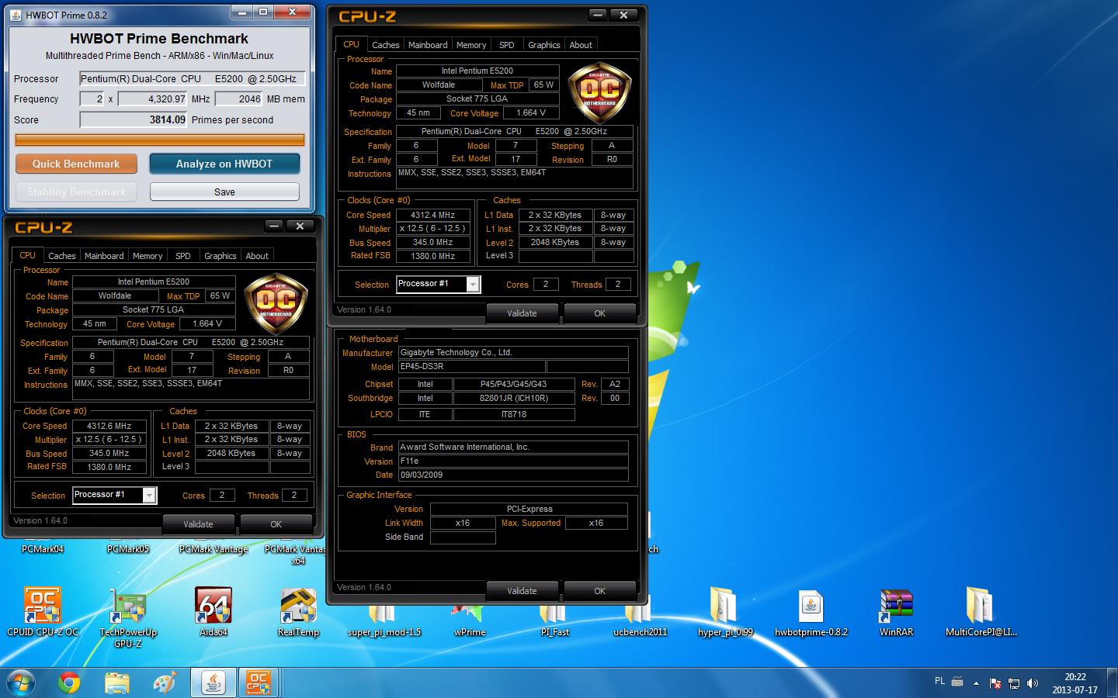Click OK in the top-right CPU-Z CPU window

click(x=599, y=313)
